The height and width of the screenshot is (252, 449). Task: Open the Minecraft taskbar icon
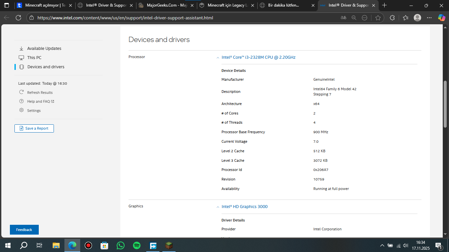pyautogui.click(x=169, y=245)
